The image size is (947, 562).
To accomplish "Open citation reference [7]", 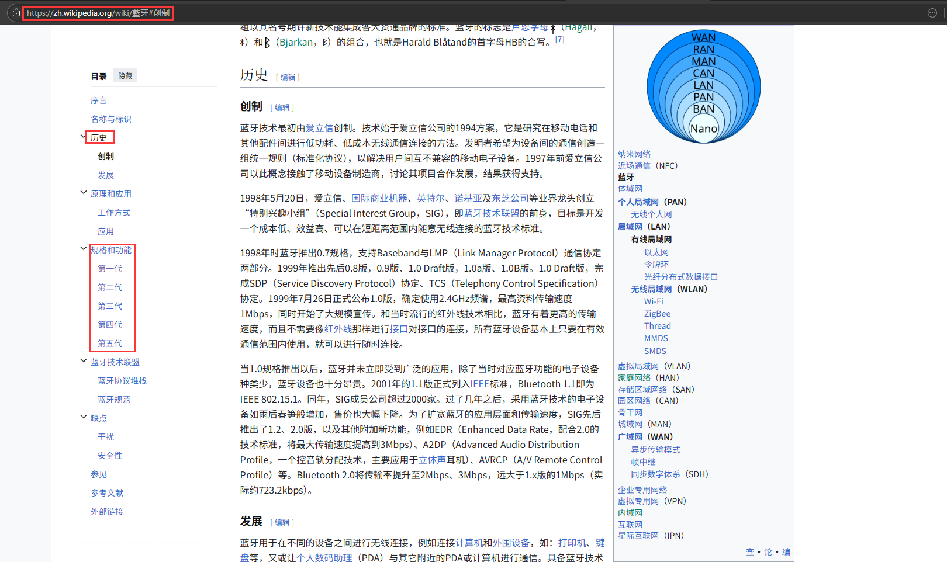I will (x=560, y=39).
